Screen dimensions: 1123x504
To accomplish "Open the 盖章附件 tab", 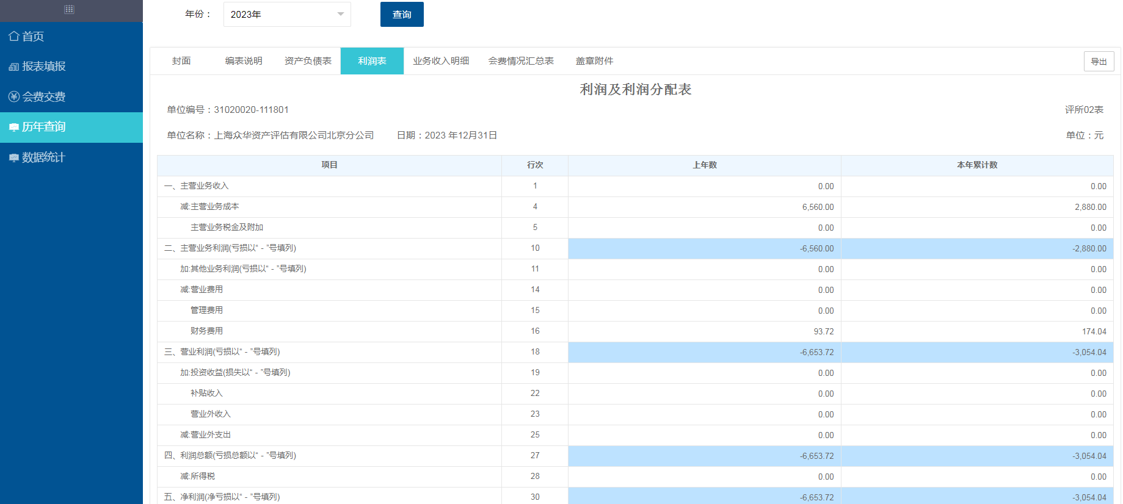I will click(x=594, y=61).
